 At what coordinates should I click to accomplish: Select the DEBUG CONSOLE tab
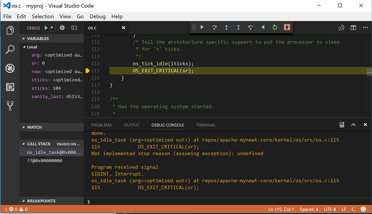click(168, 125)
